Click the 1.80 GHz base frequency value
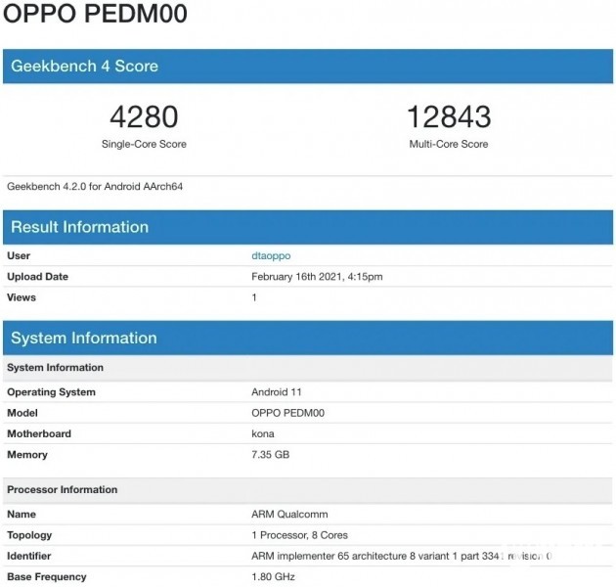Screen dimensions: 616x587 tap(272, 577)
